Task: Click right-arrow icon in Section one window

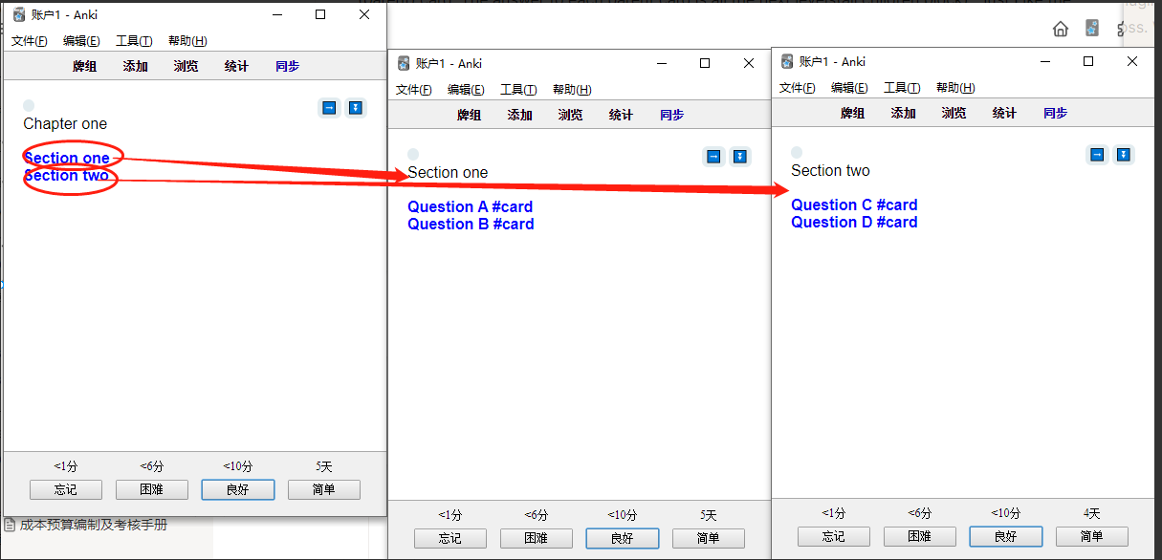Action: (x=713, y=157)
